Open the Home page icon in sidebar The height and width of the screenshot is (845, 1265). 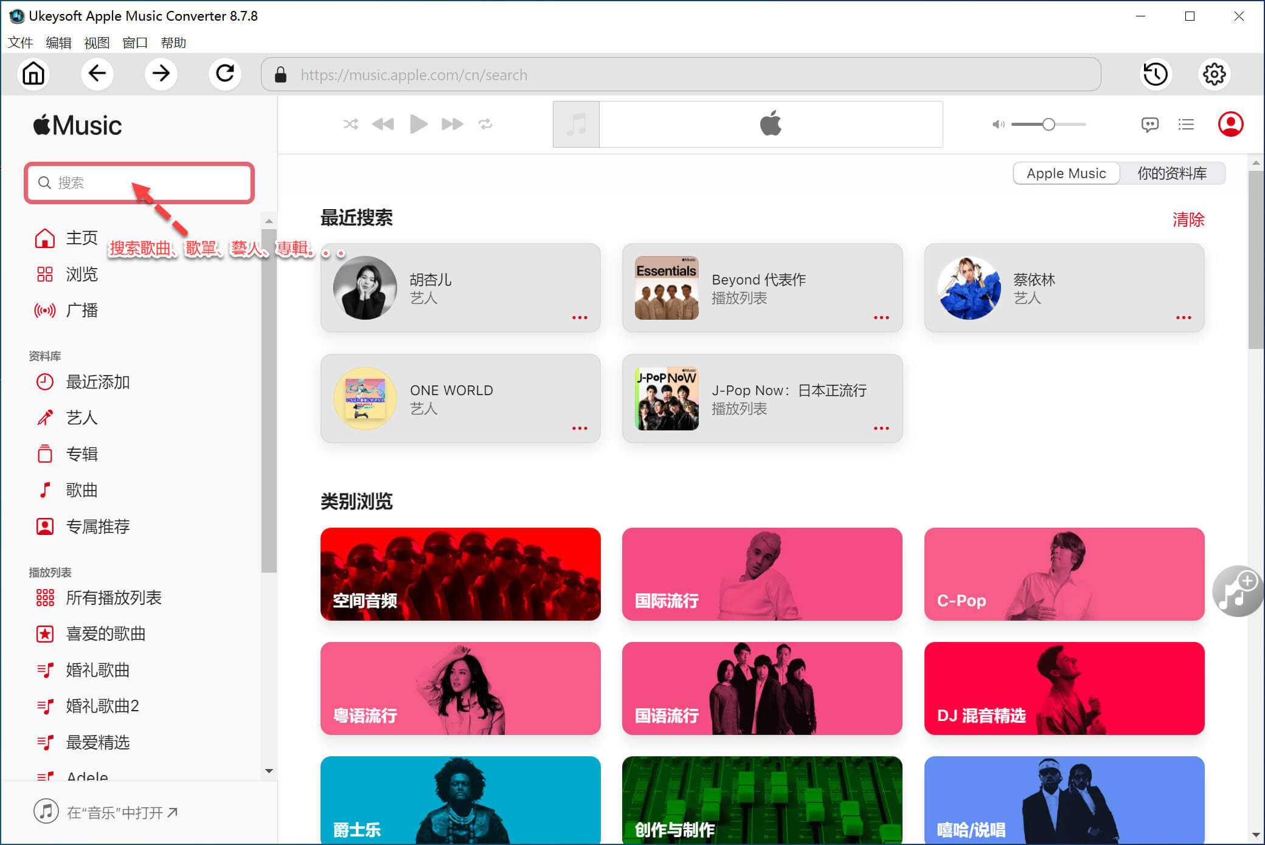44,238
